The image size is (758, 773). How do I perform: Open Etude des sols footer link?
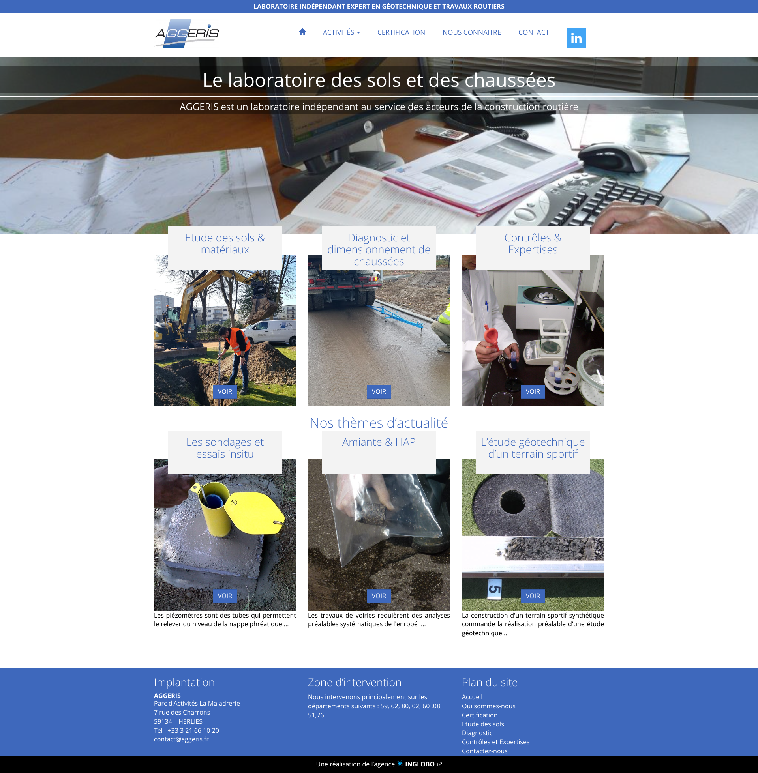point(482,724)
